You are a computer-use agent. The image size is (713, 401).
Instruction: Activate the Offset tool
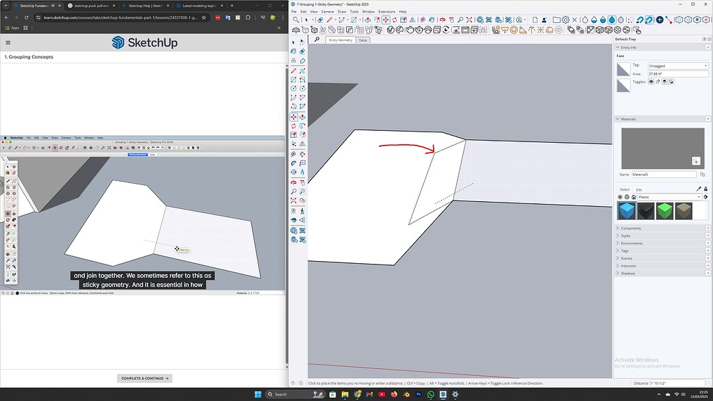(301, 134)
